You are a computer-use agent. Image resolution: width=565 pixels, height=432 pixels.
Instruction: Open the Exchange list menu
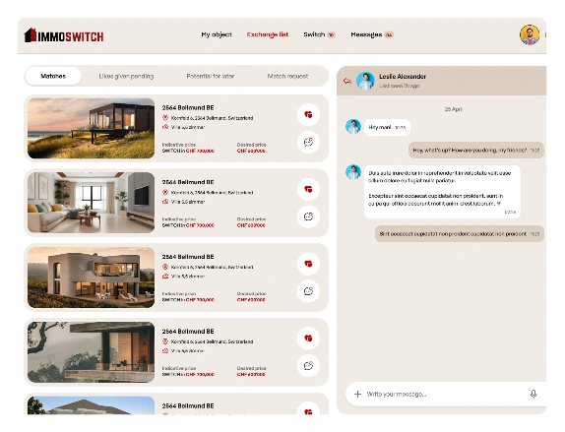click(x=268, y=34)
